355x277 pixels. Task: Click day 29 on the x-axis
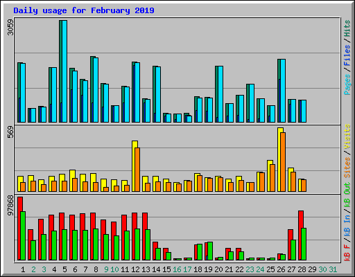(x=312, y=269)
